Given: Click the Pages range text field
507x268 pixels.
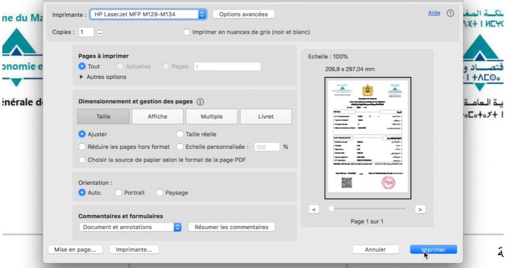Looking at the screenshot, I should click(227, 66).
